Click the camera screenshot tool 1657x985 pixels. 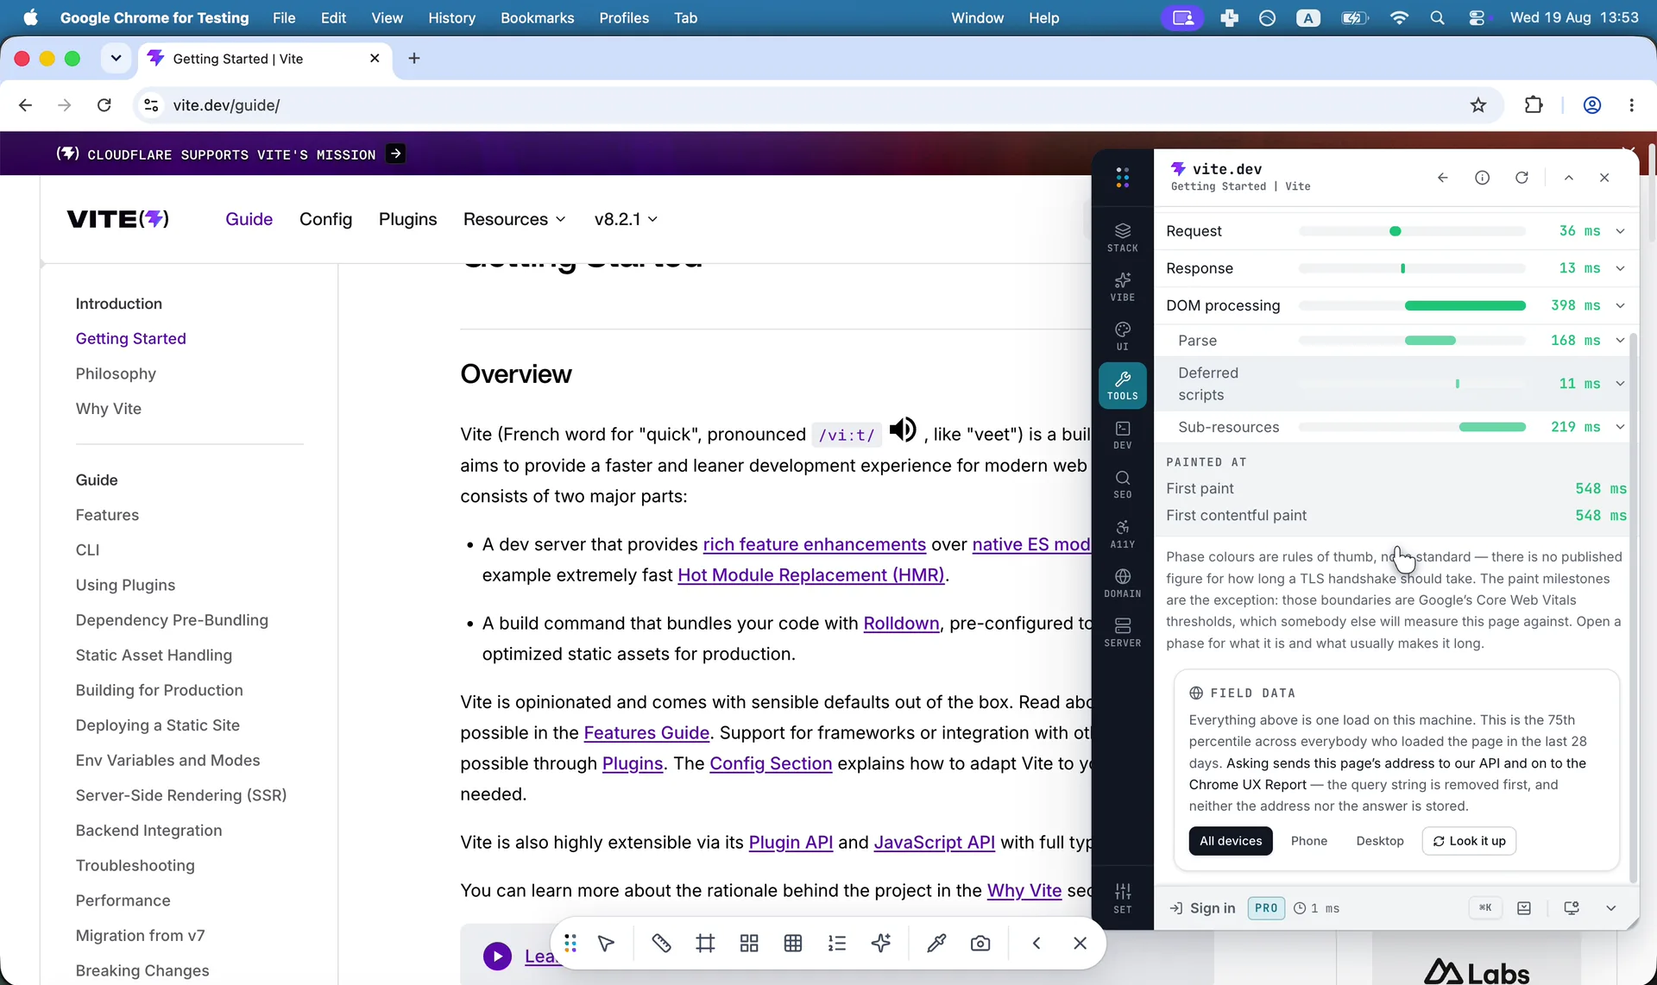(x=980, y=944)
